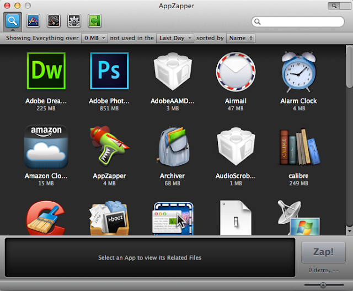Select the satellite dish Windows app icon

298,218
